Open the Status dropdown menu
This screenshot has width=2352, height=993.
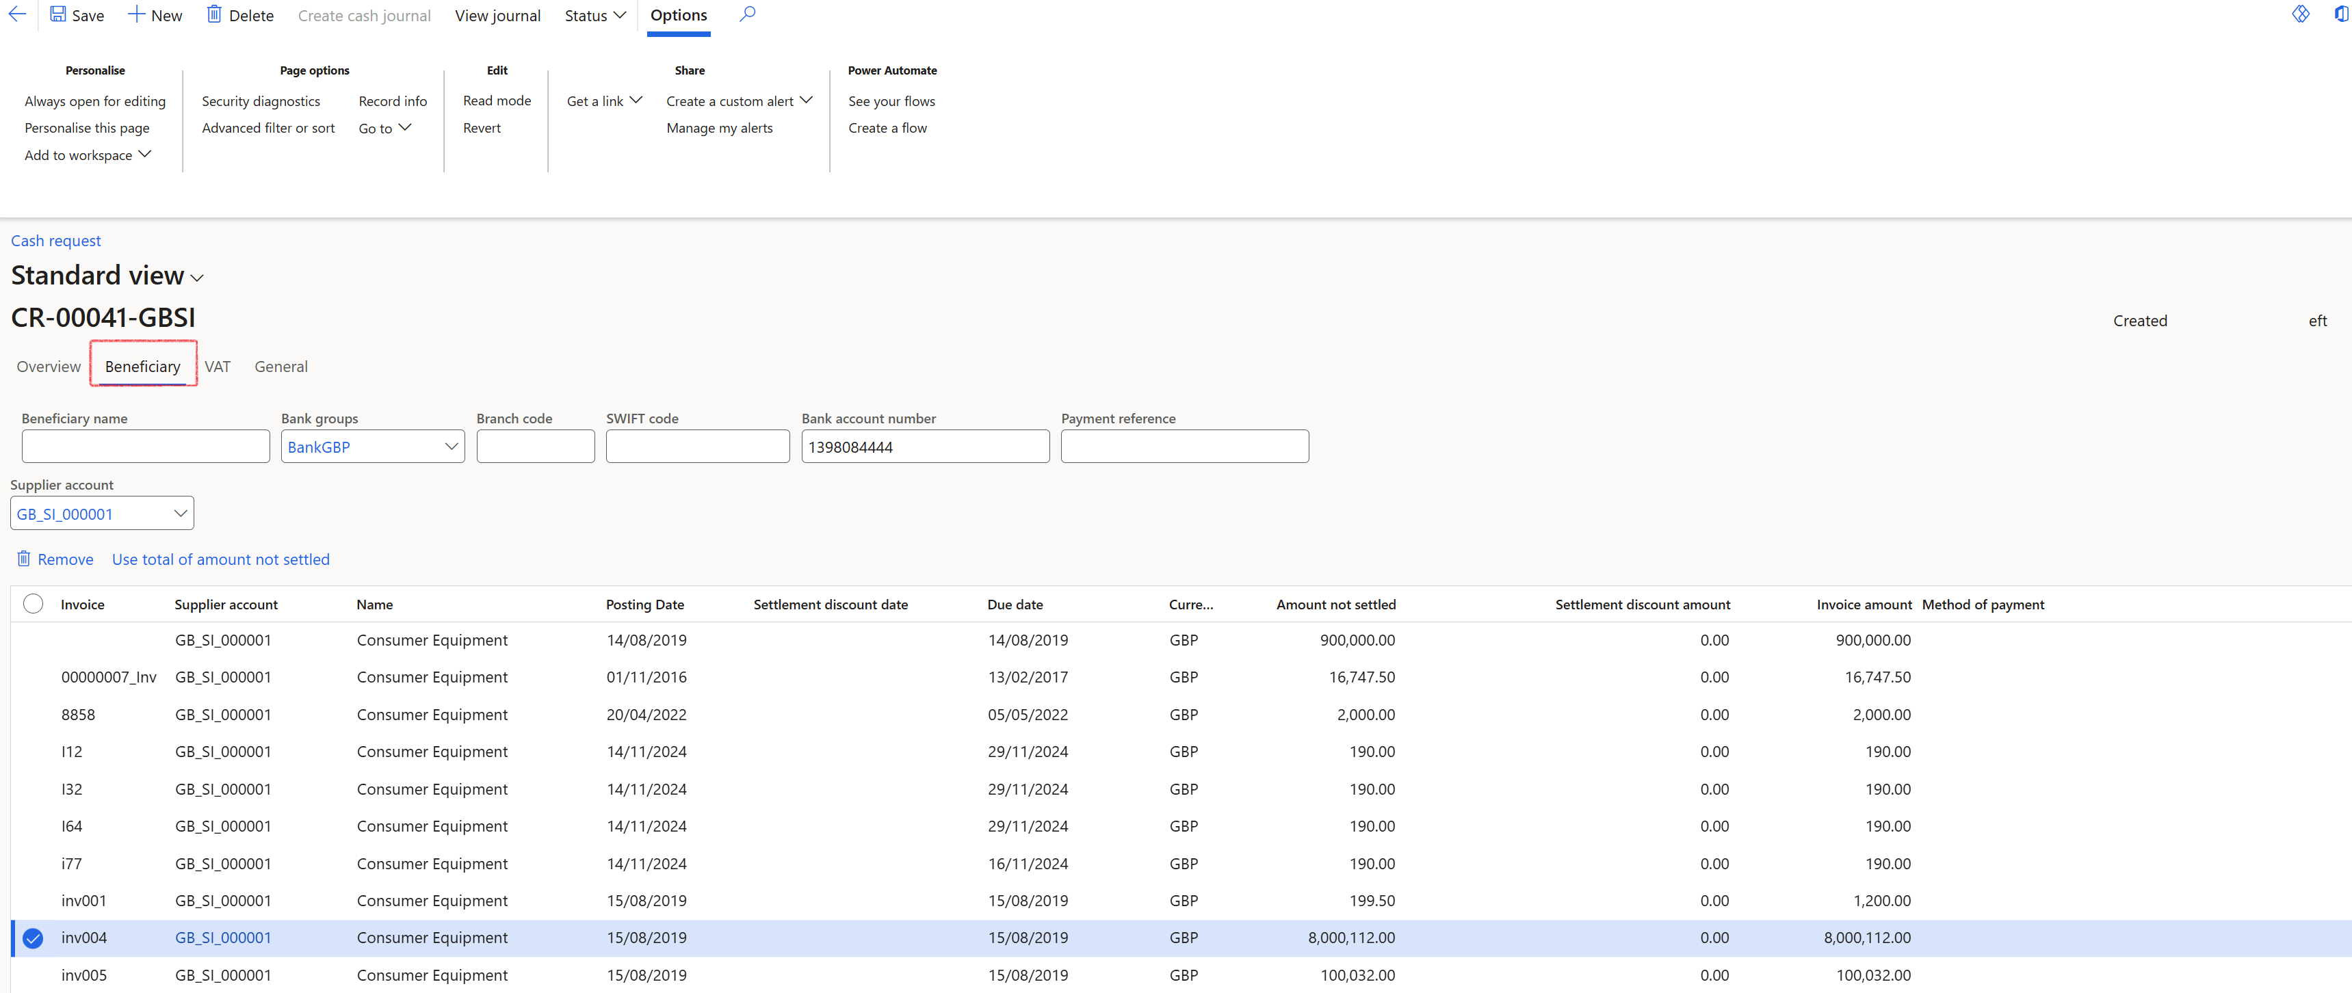pos(595,16)
